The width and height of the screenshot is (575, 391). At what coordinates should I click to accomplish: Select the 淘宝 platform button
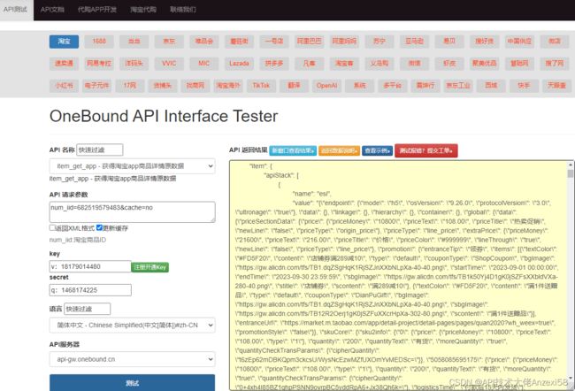coord(64,42)
